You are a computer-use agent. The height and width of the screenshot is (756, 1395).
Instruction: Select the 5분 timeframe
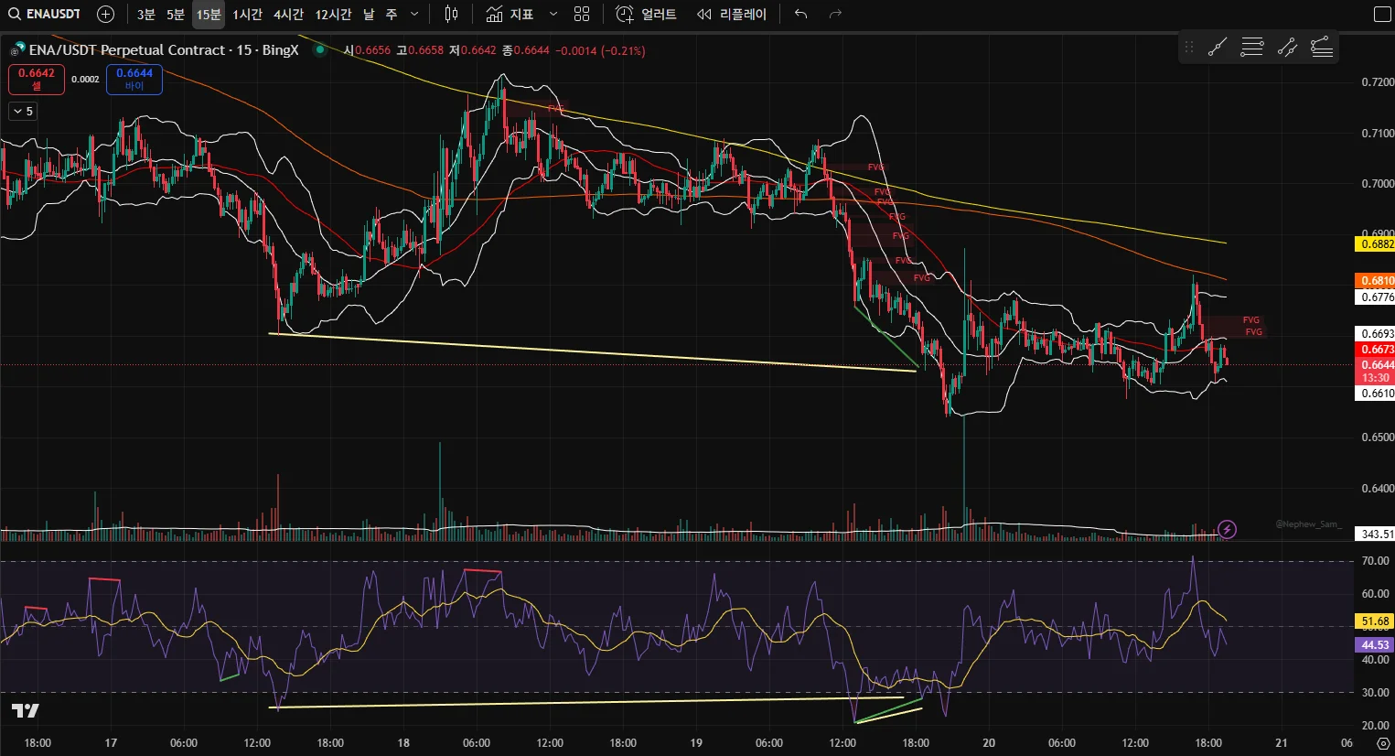(x=176, y=14)
